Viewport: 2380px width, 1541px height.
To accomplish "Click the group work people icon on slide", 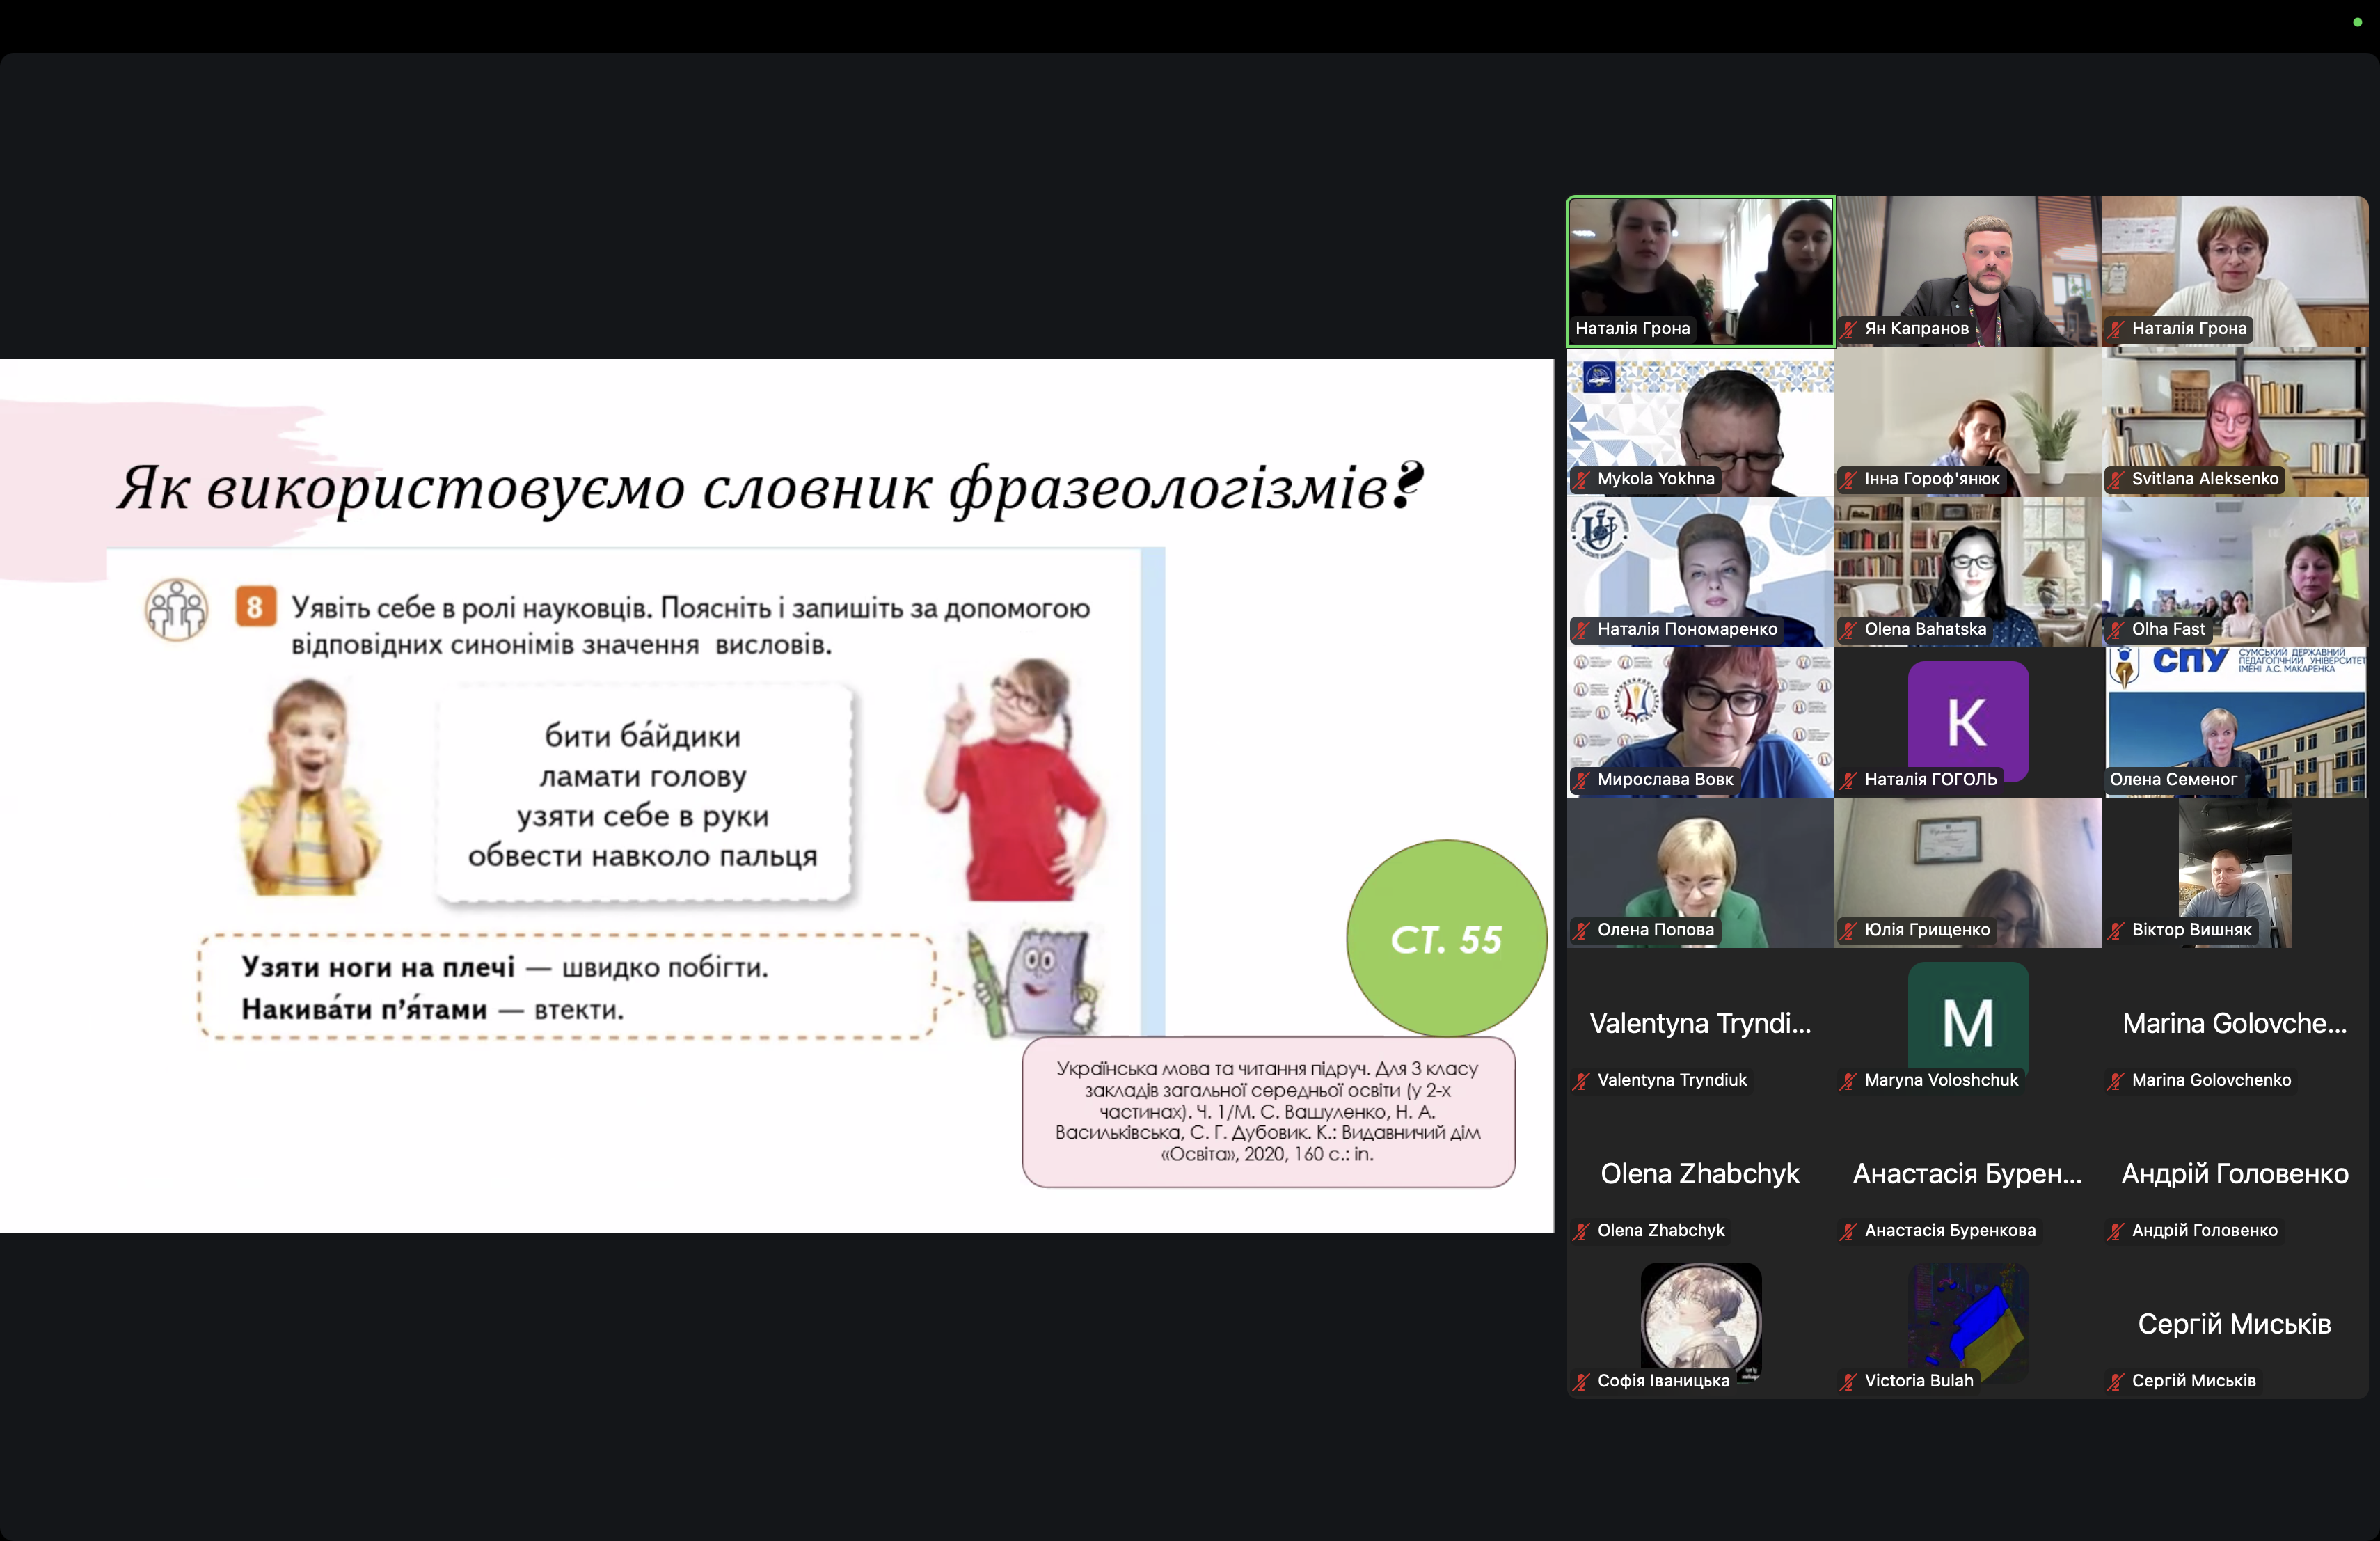I will 177,608.
